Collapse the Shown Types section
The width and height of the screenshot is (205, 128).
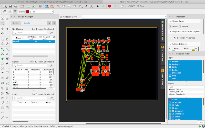[171, 22]
